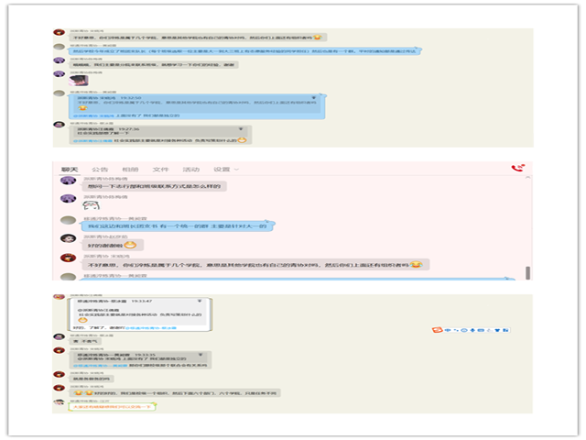Expand the 设置 dropdown arrow

pos(234,170)
